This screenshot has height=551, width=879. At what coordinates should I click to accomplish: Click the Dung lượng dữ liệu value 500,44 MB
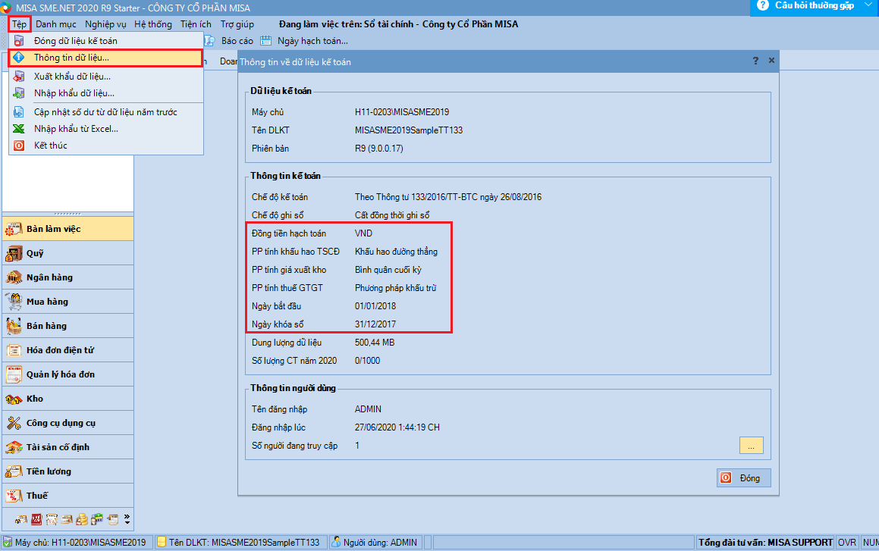pos(375,343)
